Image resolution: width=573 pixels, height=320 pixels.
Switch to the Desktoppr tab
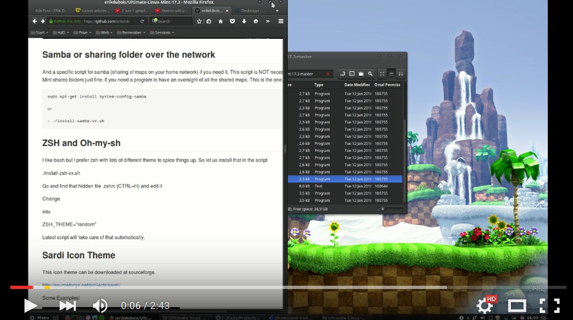[x=250, y=10]
